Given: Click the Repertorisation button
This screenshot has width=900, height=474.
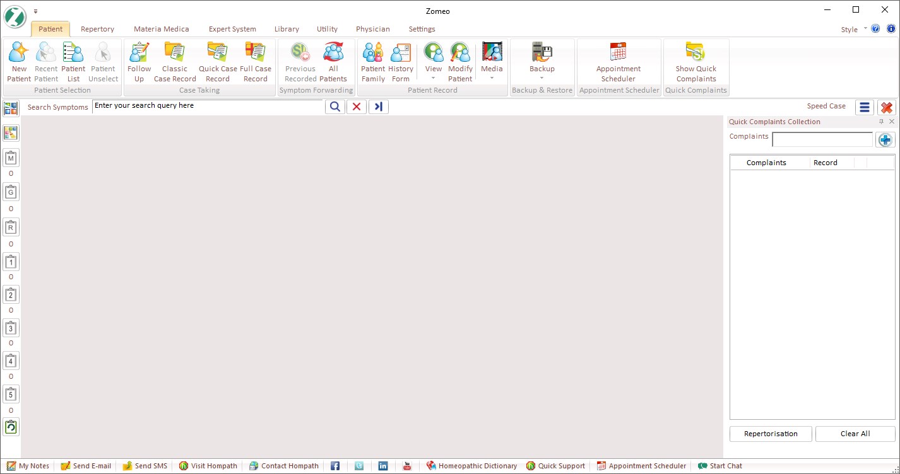Looking at the screenshot, I should point(771,434).
